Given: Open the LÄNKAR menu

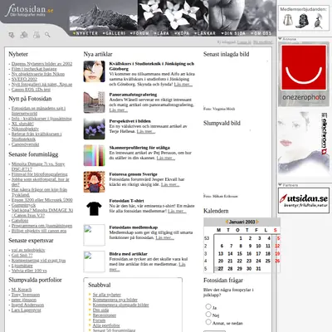Looking at the screenshot, I should click(205, 33).
